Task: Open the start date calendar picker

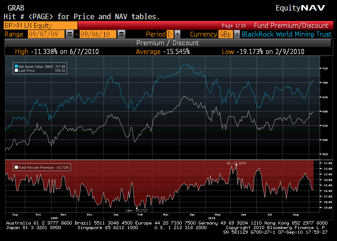Action: click(70, 34)
